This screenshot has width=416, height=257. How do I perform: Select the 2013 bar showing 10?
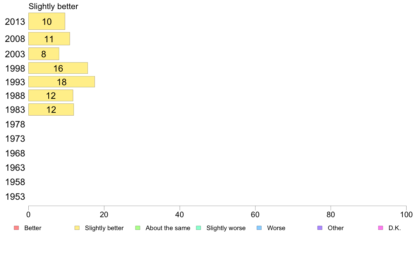pos(47,21)
